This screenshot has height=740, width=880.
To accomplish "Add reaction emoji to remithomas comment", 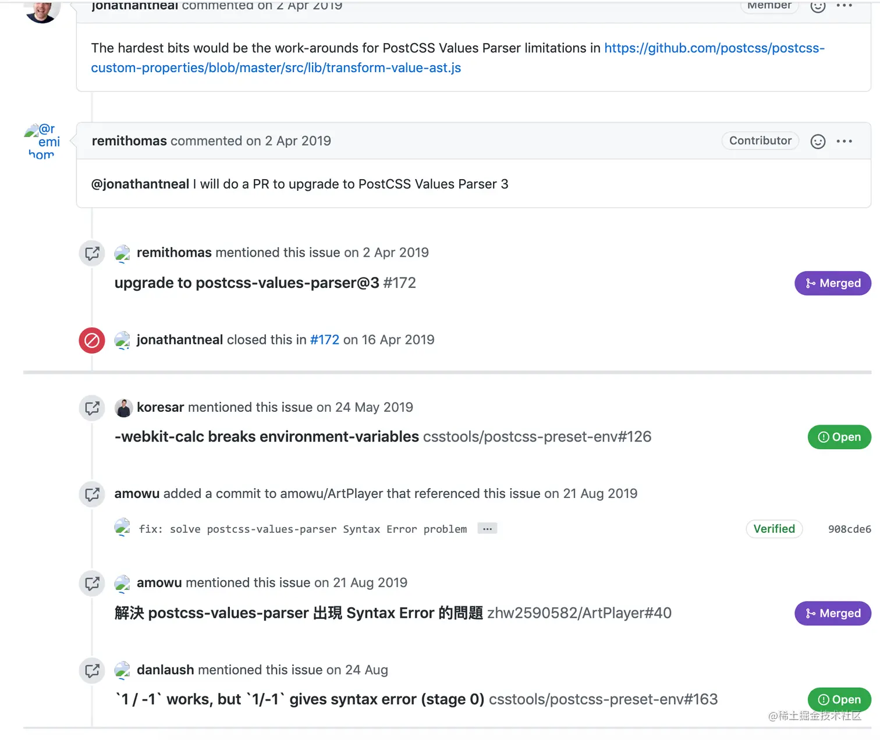I will [x=818, y=141].
